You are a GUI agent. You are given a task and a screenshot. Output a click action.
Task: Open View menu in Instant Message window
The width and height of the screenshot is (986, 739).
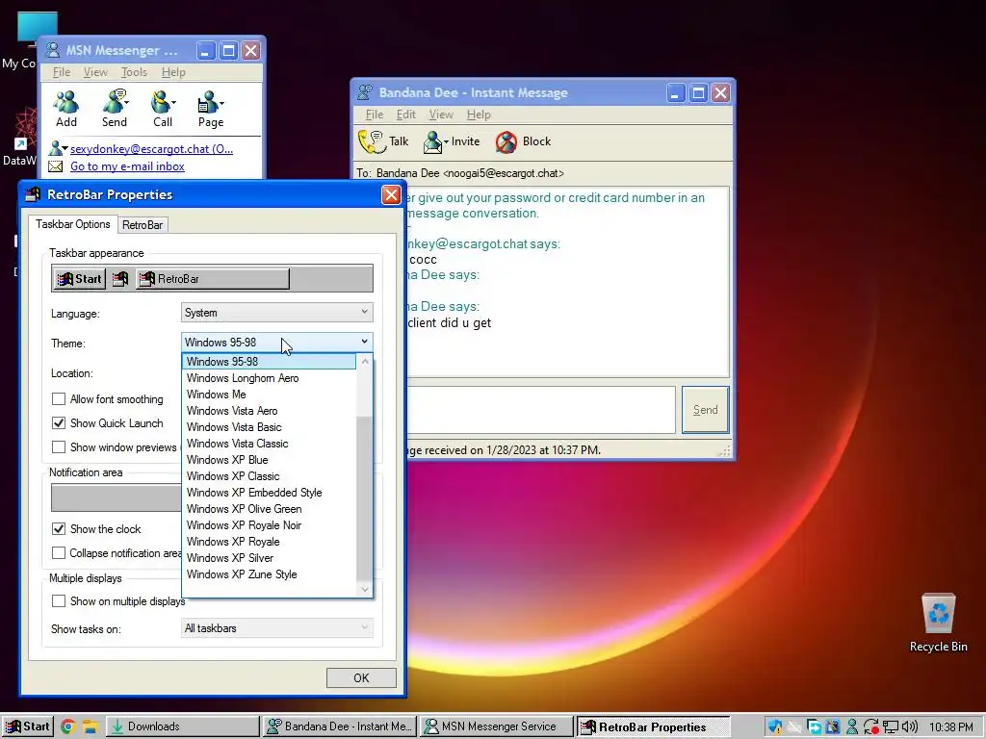coord(441,115)
